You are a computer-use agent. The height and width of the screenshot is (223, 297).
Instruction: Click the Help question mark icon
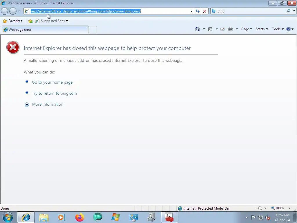(289, 29)
